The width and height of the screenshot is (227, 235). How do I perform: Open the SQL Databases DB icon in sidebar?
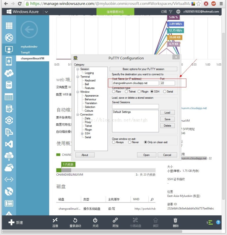(9, 85)
